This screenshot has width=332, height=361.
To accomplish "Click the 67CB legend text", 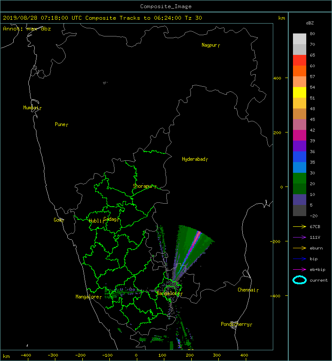I will click(x=315, y=227).
